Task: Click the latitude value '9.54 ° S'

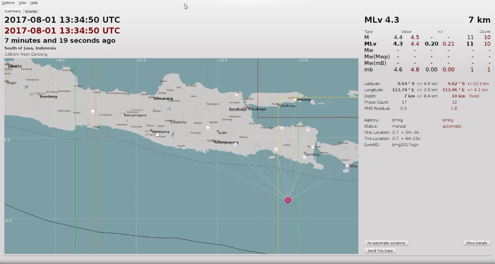Action: [405, 83]
